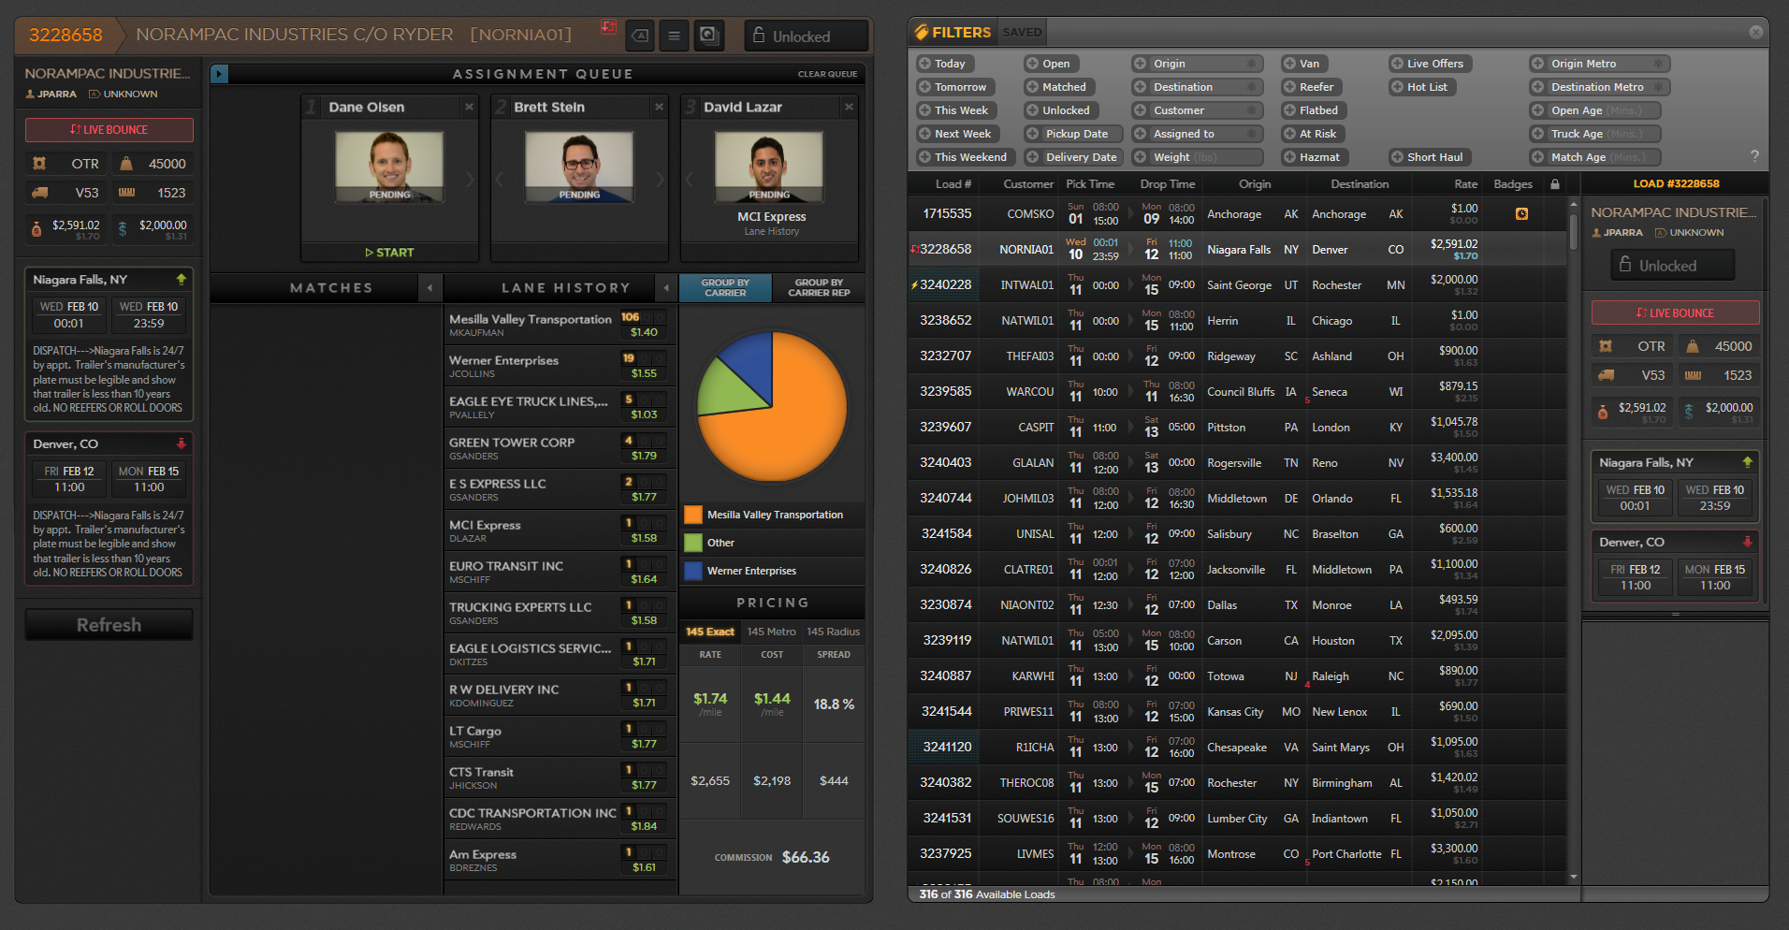Toggle the Tomorrow filter
Image resolution: width=1789 pixels, height=930 pixels.
click(x=955, y=87)
